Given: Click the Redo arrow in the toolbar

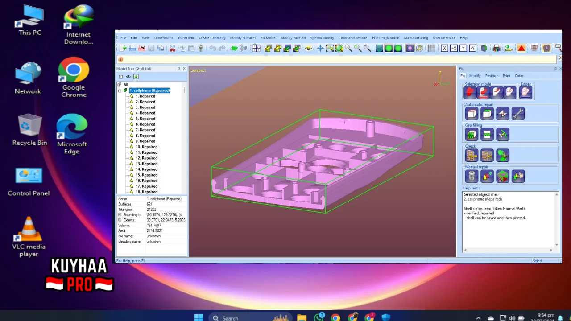Looking at the screenshot, I should click(222, 48).
